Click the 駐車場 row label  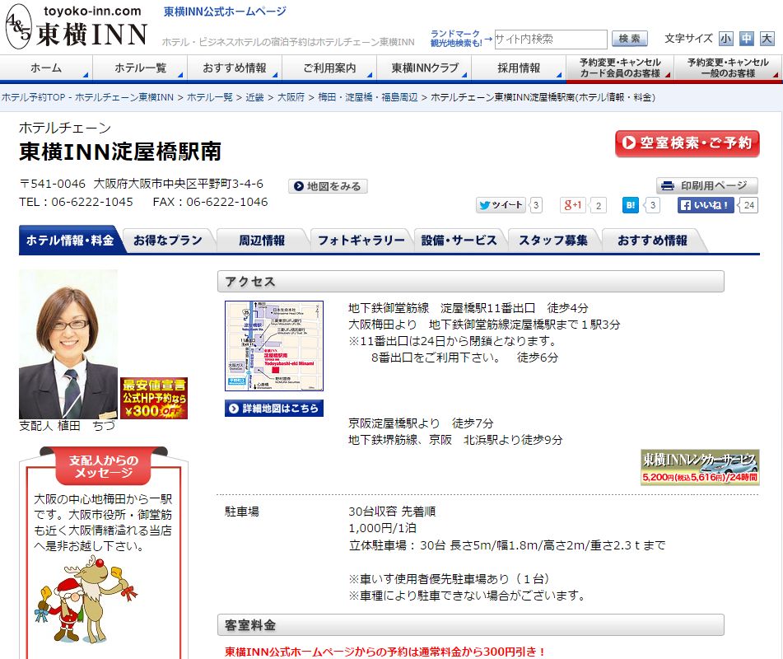coord(242,512)
